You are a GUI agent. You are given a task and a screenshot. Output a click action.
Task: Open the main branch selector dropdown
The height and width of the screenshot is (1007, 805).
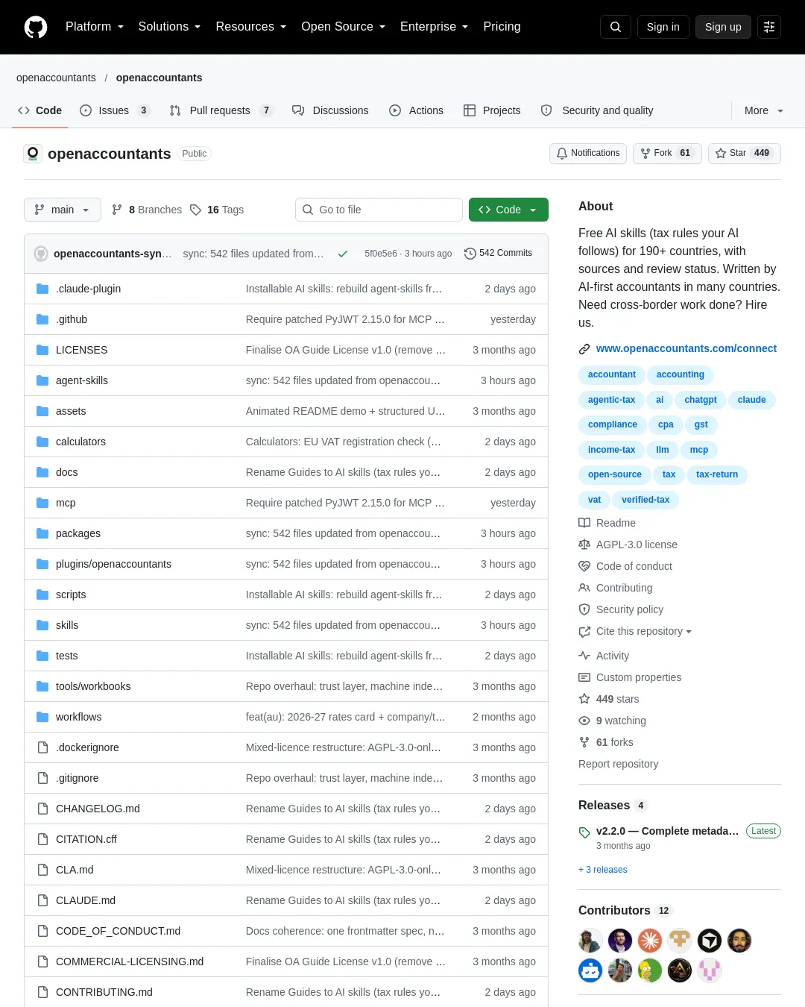(63, 210)
